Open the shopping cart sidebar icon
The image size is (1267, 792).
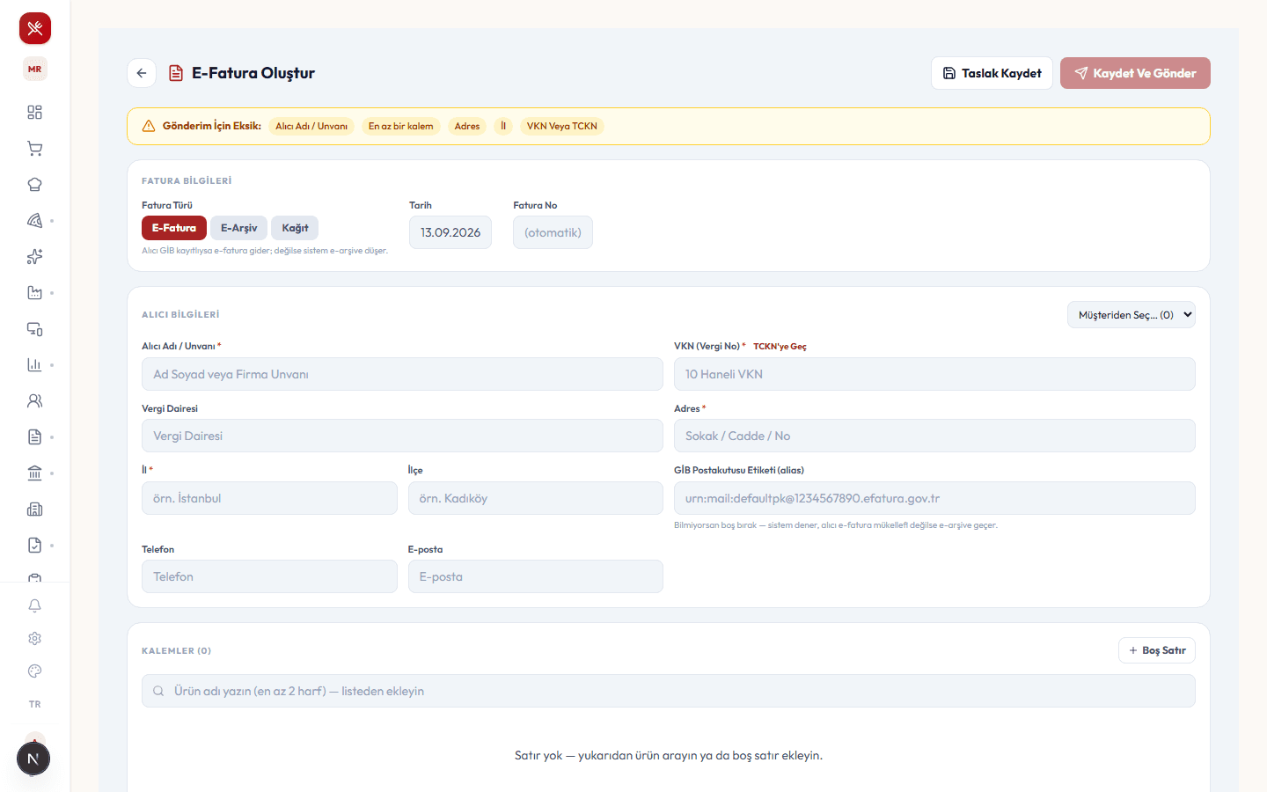point(35,149)
